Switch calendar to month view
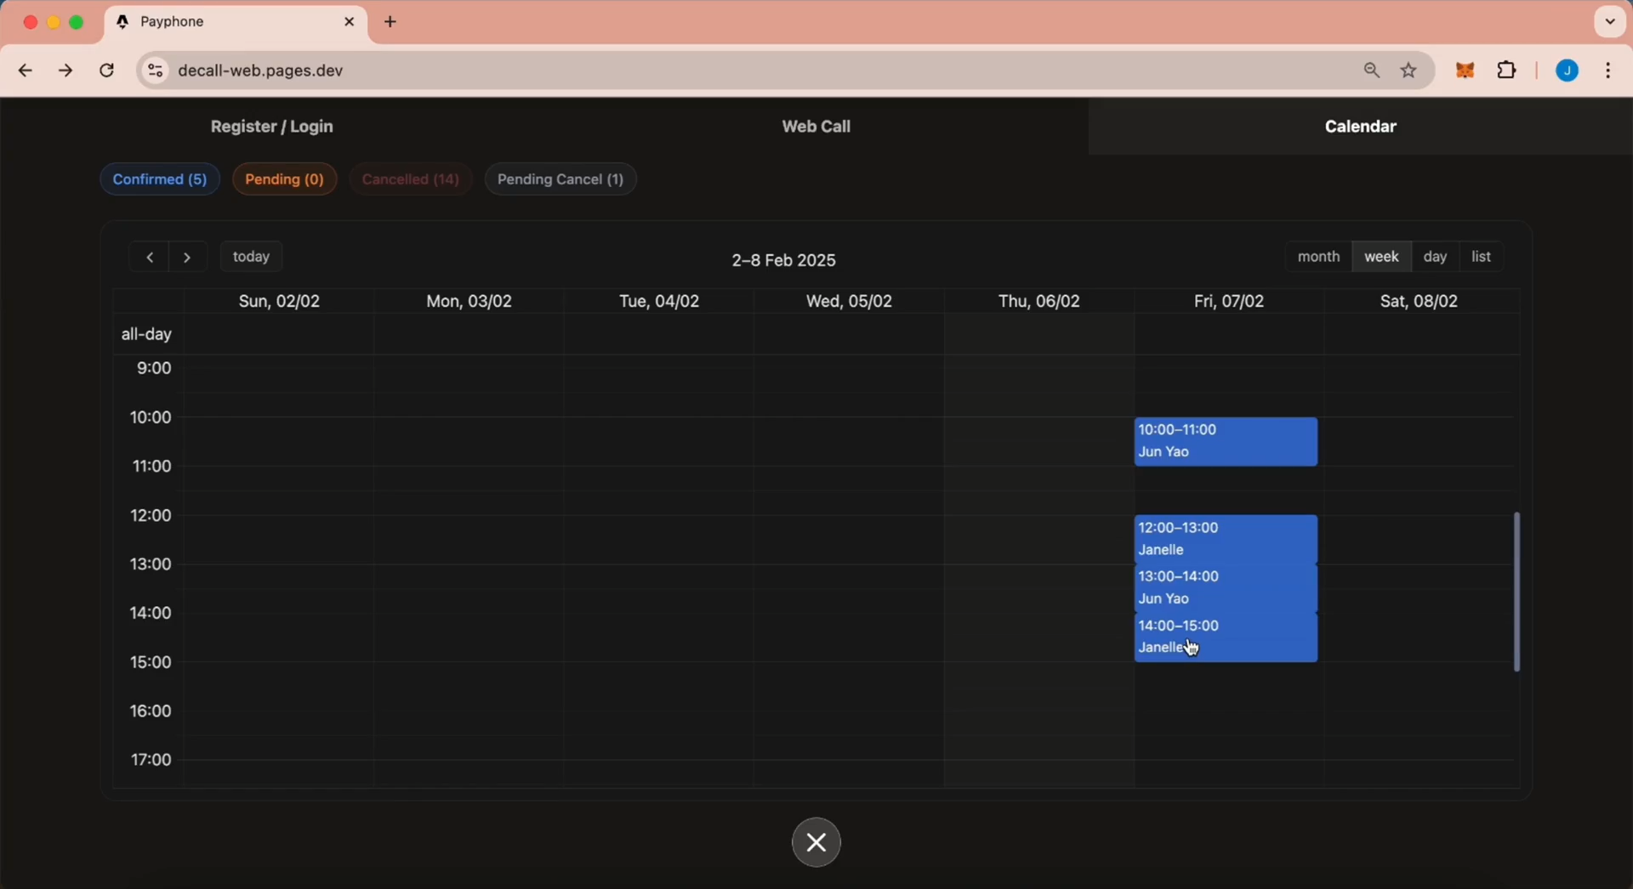This screenshot has height=889, width=1633. (1318, 258)
